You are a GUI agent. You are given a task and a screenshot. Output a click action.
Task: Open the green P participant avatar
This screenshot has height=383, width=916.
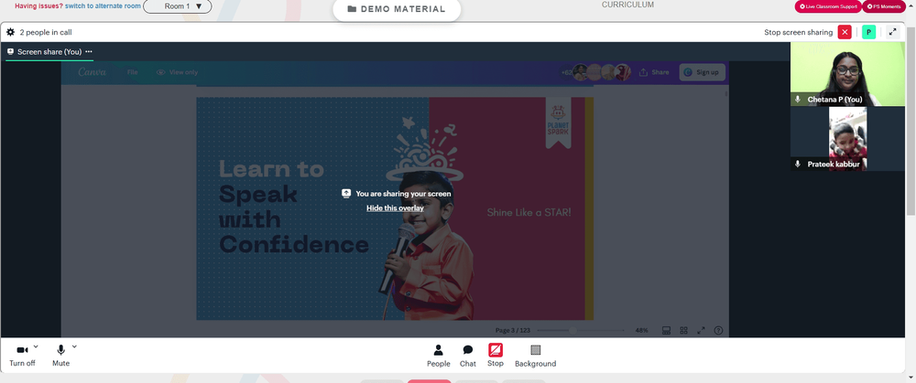click(x=868, y=32)
